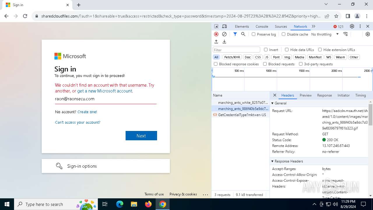The width and height of the screenshot is (373, 210).
Task: Open network search magnifier icon
Action: [x=243, y=34]
